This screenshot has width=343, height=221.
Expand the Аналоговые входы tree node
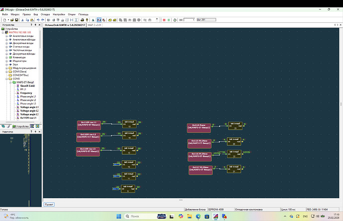pos(6,36)
